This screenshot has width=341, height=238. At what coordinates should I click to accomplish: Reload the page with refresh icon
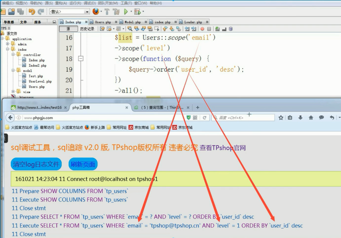coord(204,118)
